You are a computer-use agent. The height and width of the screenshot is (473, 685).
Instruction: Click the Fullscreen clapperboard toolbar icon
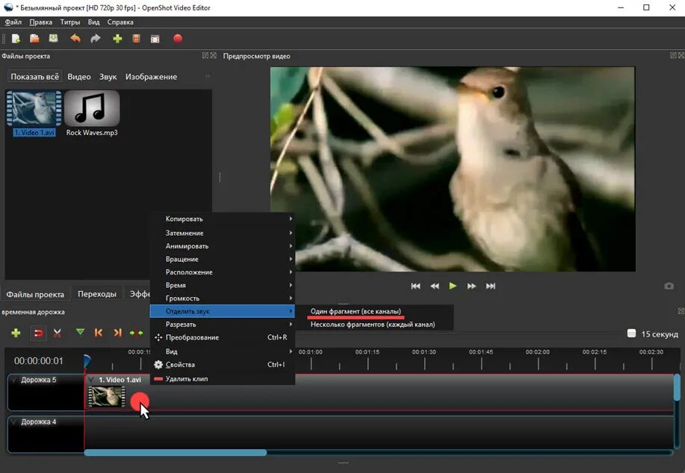pos(155,39)
